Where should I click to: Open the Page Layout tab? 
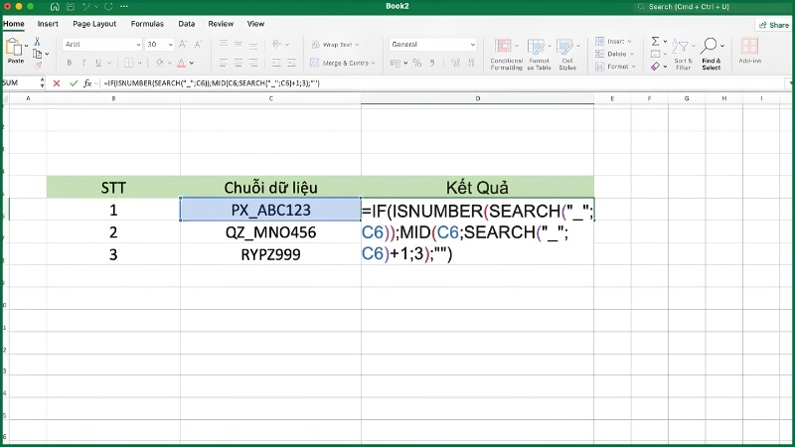94,24
